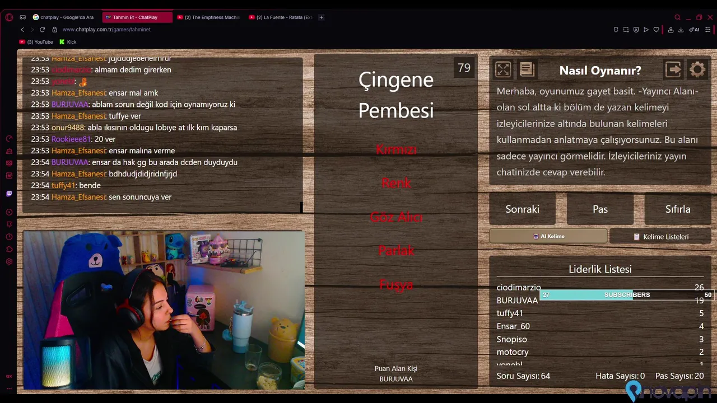The image size is (717, 403).
Task: Open GX Control speedometer sidebar icon
Action: tap(9, 138)
